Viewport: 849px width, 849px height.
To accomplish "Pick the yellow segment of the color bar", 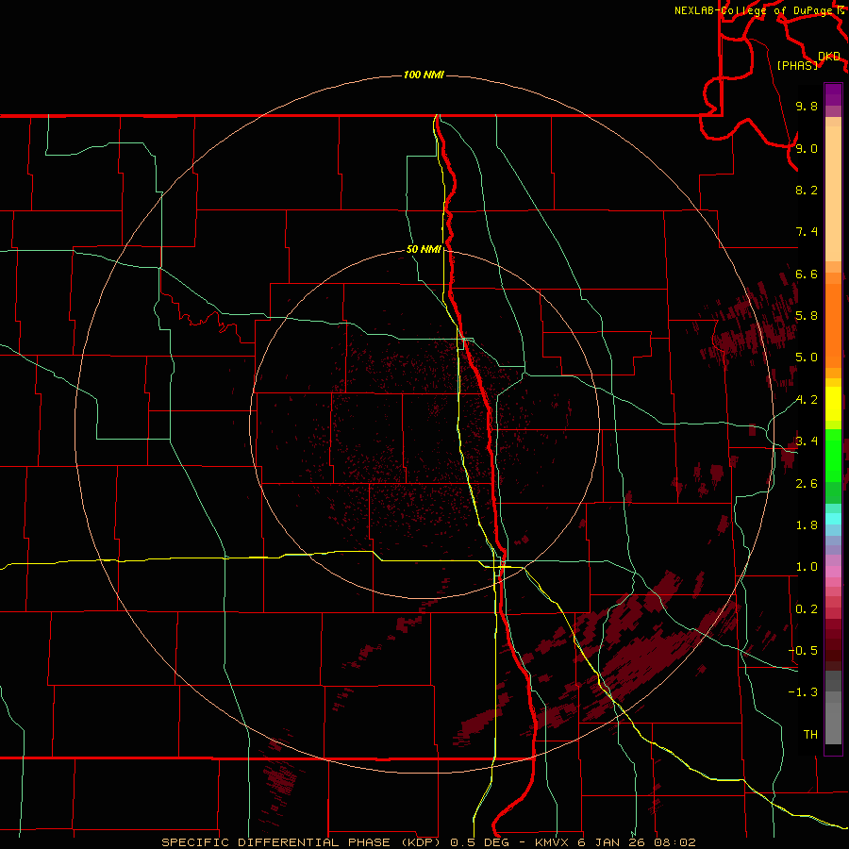I will [x=833, y=404].
